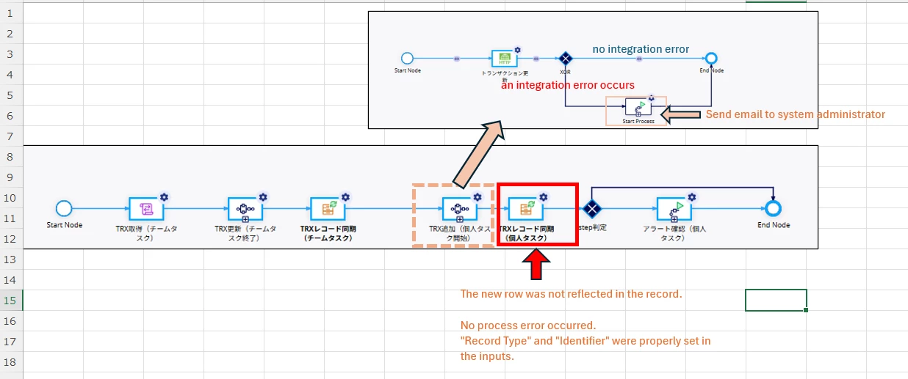Viewport: 908px width, 379px height.
Task: Select row header 13
Action: (10, 260)
